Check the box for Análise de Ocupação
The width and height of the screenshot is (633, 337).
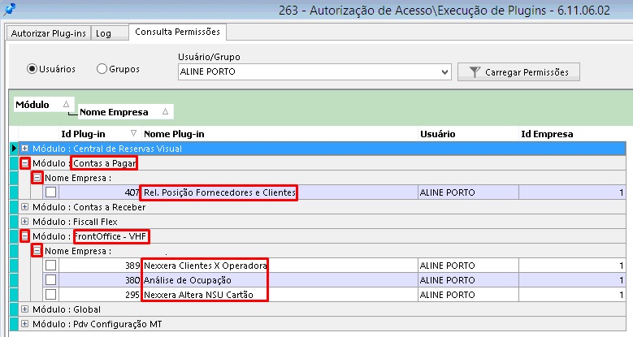51,279
